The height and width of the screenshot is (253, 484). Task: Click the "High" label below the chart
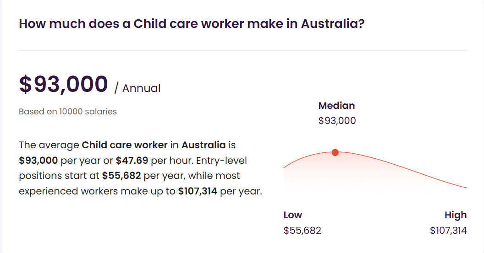pyautogui.click(x=456, y=215)
